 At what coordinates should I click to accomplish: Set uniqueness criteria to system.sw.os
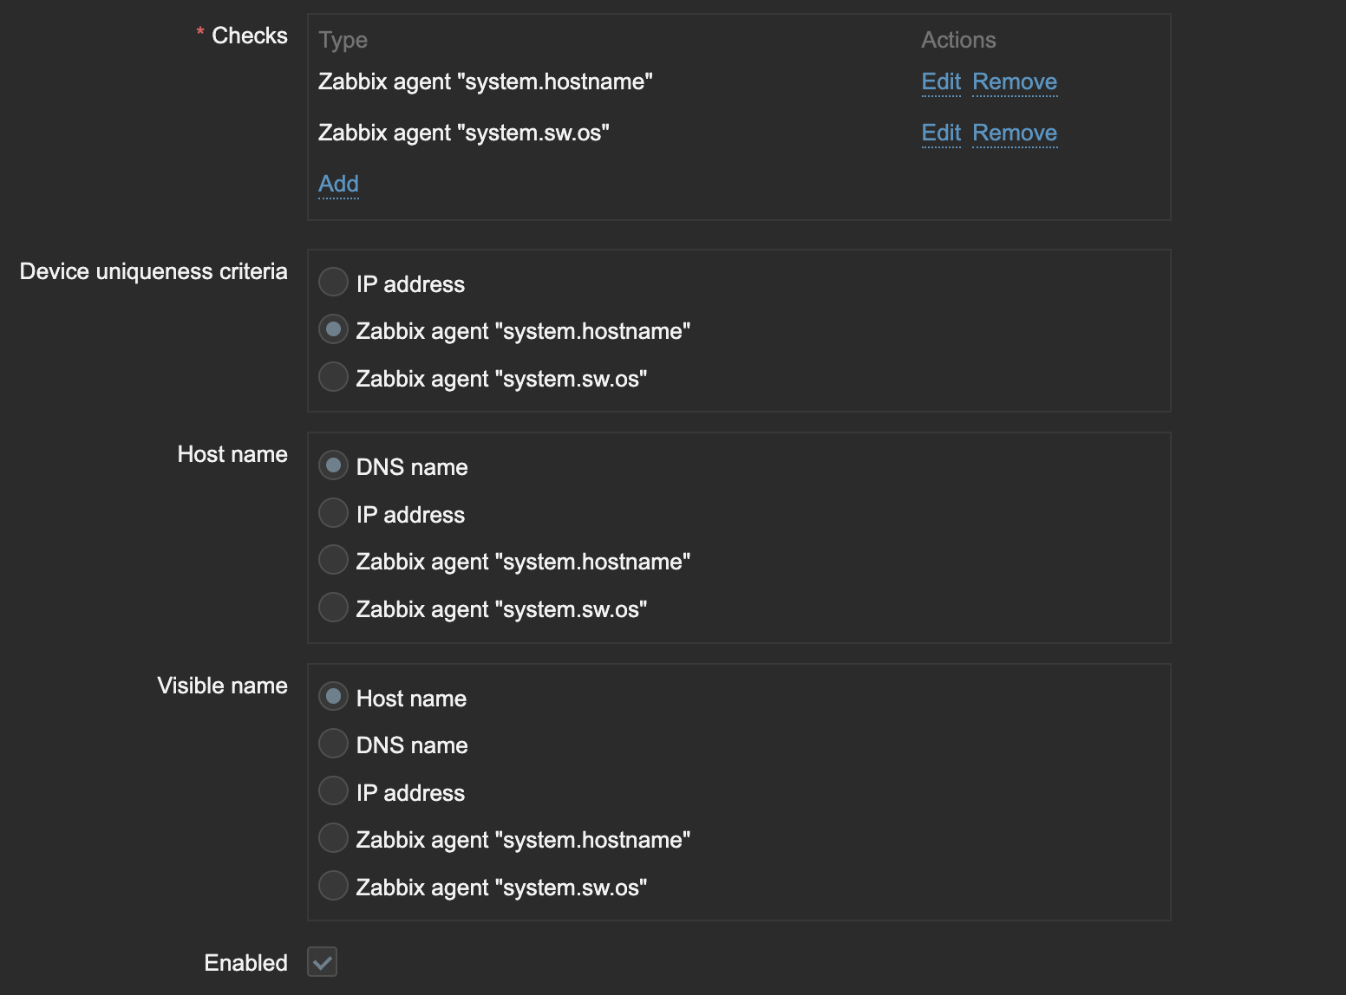334,377
